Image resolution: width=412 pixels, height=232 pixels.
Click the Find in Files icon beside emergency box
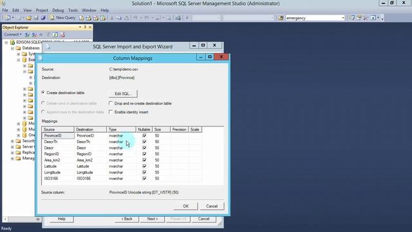281,18
